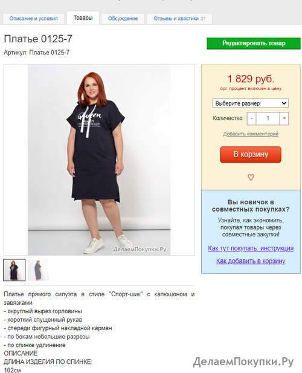Select the first front-view dress thumbnail

coord(14,270)
